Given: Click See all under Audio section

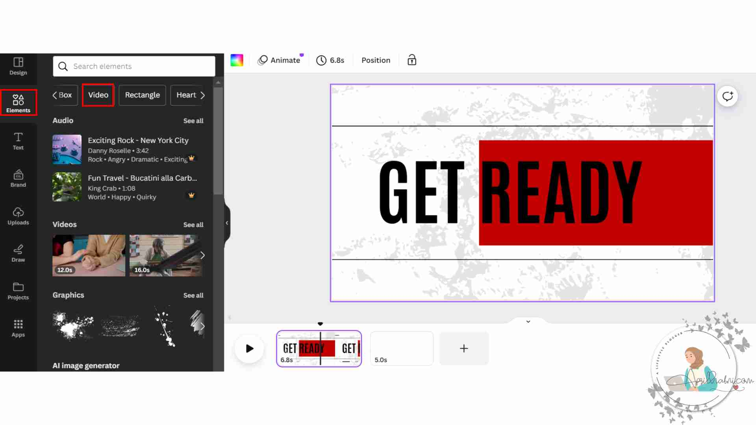Looking at the screenshot, I should [193, 120].
